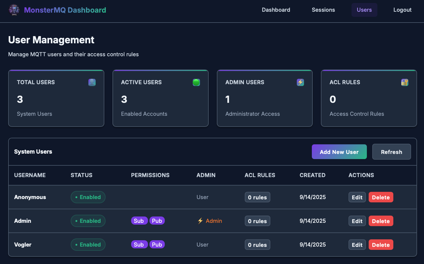Click the Pub permission badge for Vogler

click(x=157, y=244)
